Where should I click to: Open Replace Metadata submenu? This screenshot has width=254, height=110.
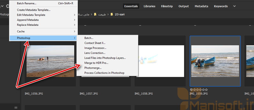pyautogui.click(x=44, y=25)
